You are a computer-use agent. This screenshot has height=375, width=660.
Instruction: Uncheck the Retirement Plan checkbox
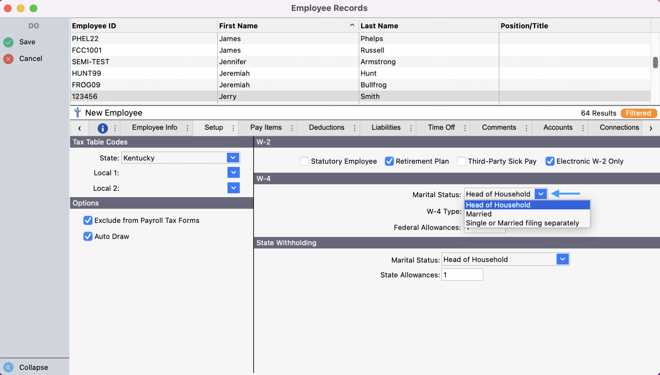[389, 161]
